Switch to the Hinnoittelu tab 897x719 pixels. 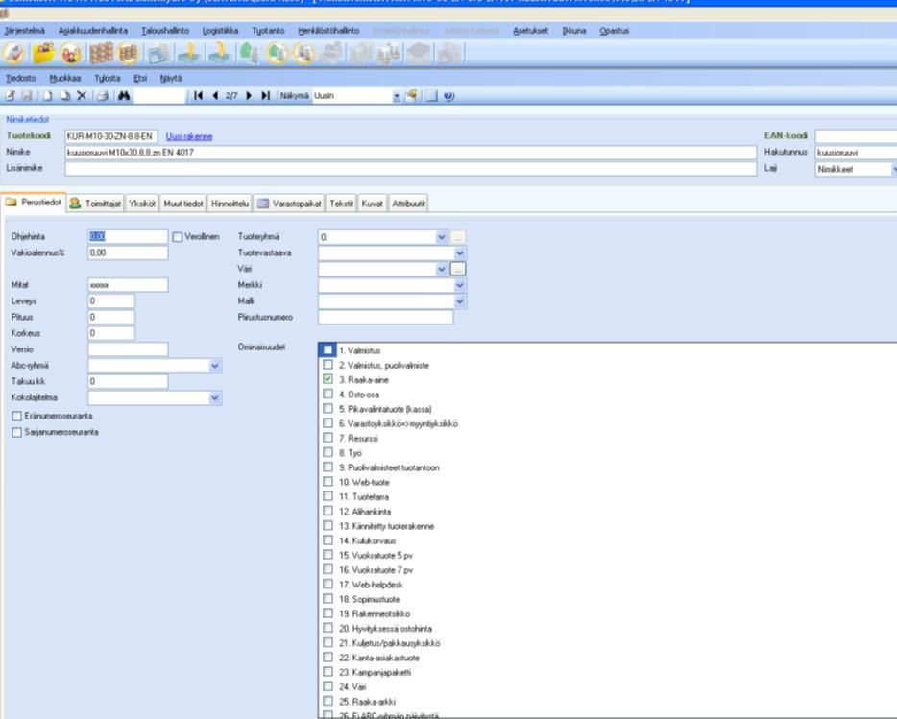[x=230, y=204]
